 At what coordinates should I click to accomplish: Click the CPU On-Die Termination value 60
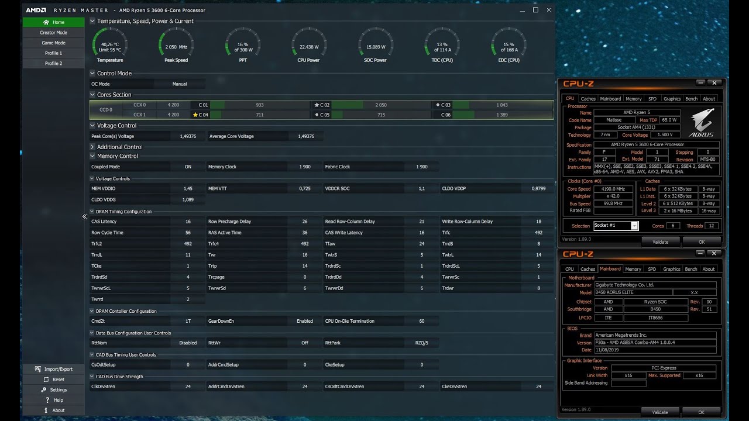click(421, 321)
